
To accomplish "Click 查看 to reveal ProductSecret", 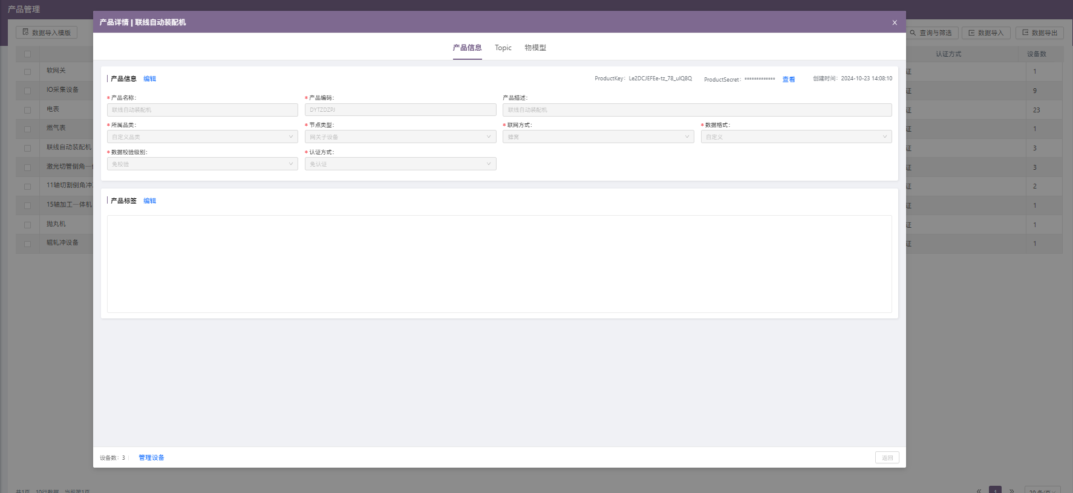I will (x=788, y=79).
